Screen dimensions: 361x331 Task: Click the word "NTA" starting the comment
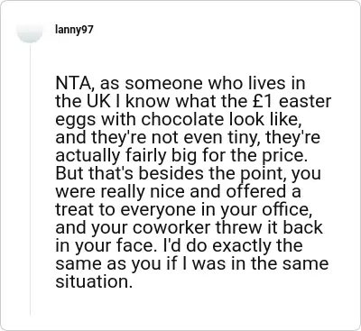75,83
